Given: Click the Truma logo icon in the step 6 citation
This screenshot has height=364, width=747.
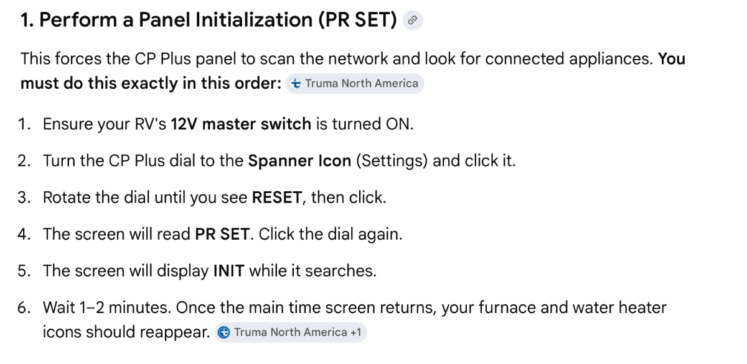Looking at the screenshot, I should 225,332.
